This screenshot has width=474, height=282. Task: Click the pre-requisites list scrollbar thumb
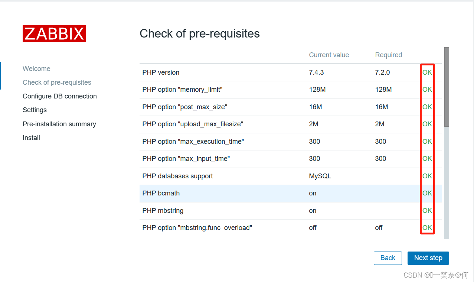447,87
